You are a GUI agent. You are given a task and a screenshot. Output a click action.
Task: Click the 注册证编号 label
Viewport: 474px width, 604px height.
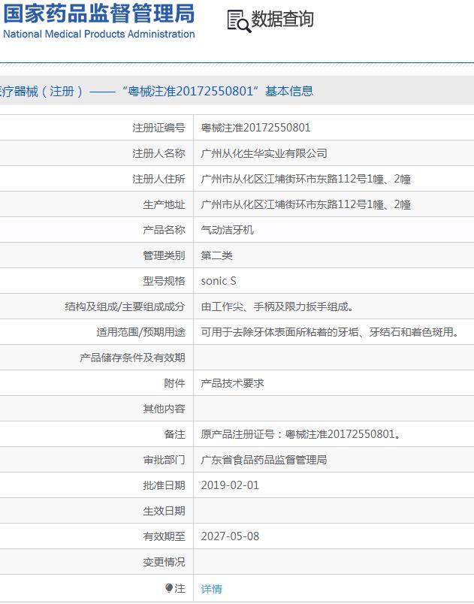click(159, 128)
